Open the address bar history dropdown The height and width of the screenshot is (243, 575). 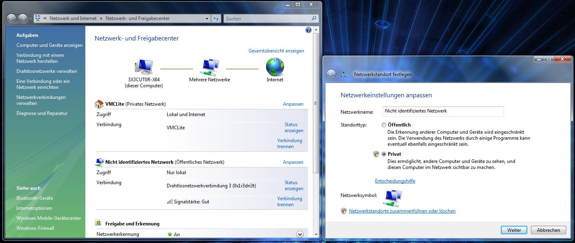pyautogui.click(x=207, y=18)
